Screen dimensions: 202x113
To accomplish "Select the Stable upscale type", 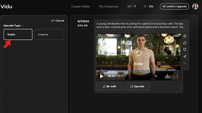I will (18, 34).
